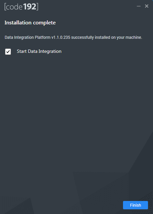Click the opening bracket of the logo
Viewport: 153px width, 214px height.
tap(5, 7)
